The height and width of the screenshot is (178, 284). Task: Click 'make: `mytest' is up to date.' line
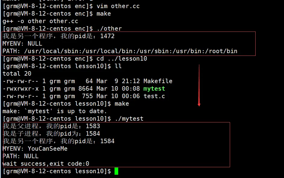pos(55,111)
